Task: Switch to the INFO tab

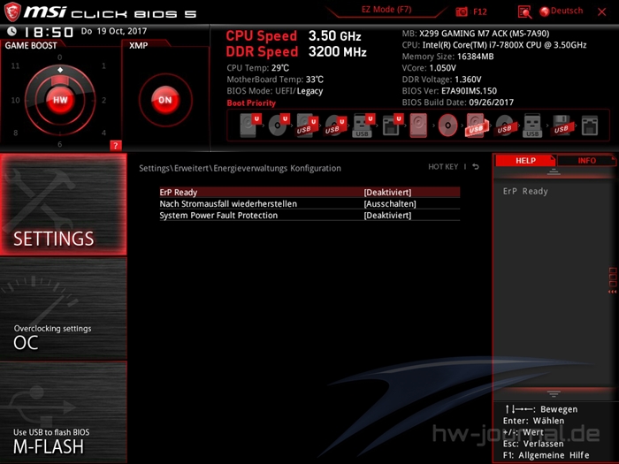Action: (586, 161)
